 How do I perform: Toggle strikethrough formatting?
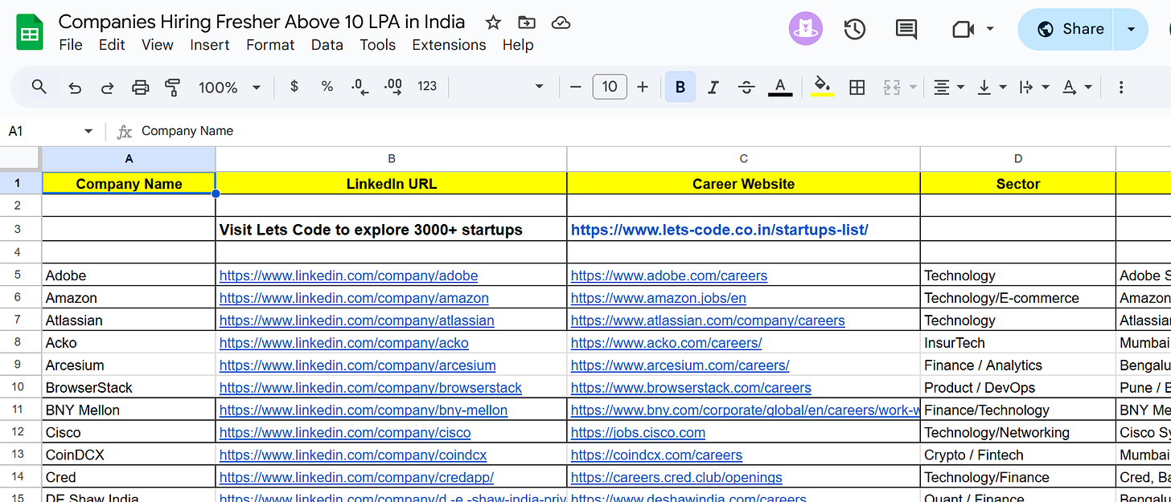click(x=746, y=87)
